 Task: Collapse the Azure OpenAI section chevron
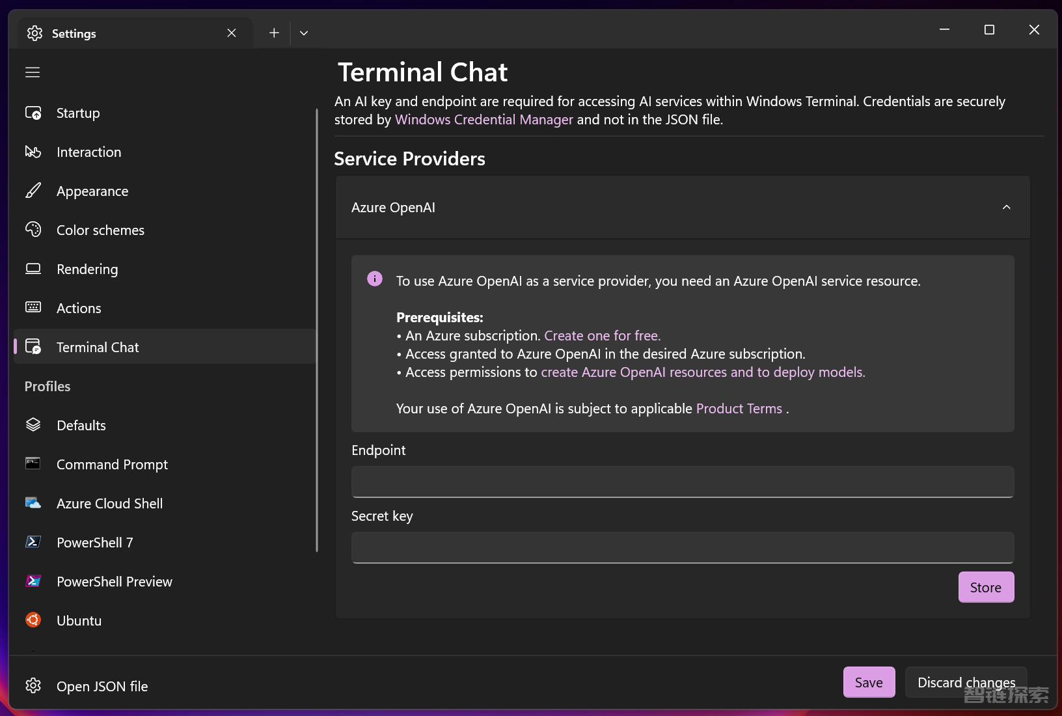coord(1007,207)
